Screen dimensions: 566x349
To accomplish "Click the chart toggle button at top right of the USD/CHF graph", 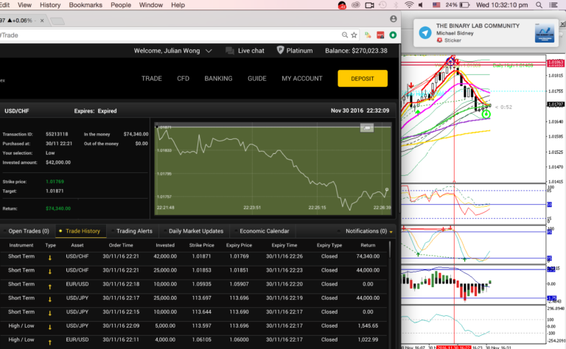I will click(x=367, y=127).
